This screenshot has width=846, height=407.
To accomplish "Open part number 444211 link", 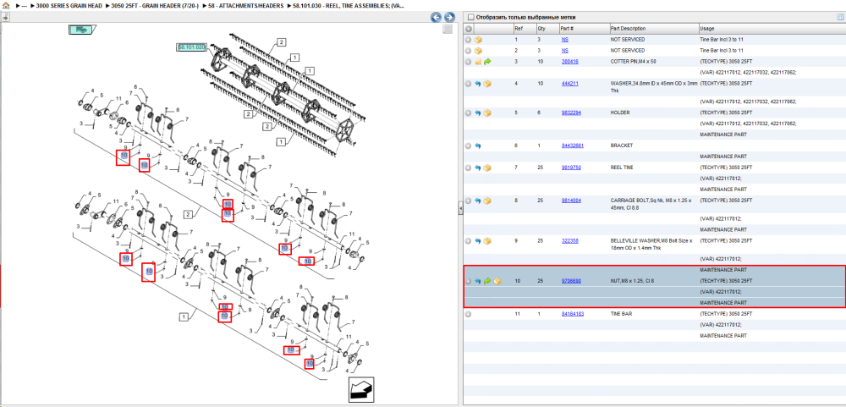I will pyautogui.click(x=569, y=84).
